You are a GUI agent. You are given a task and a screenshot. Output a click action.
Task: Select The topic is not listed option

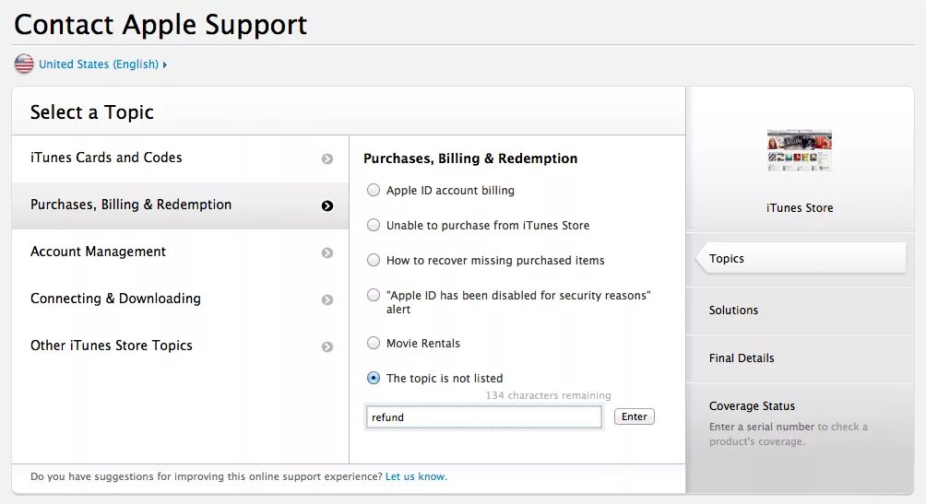(374, 378)
